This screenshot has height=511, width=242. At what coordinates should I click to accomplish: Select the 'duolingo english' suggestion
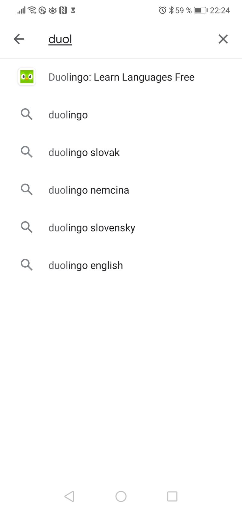[x=86, y=266]
